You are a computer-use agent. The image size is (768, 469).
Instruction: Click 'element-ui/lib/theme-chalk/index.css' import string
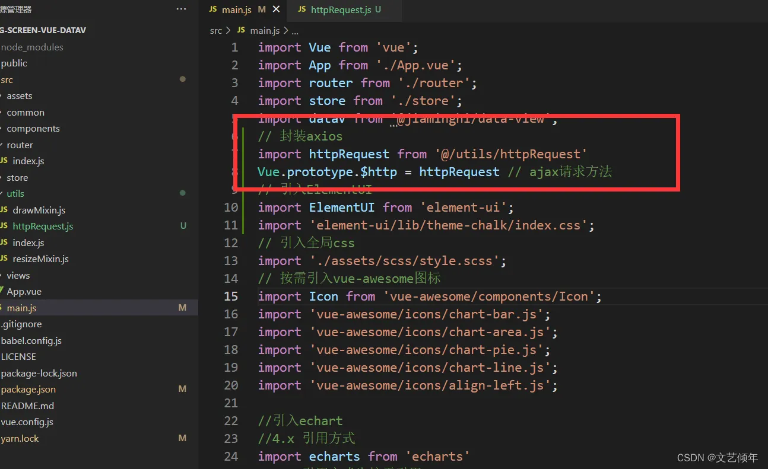[x=448, y=225]
